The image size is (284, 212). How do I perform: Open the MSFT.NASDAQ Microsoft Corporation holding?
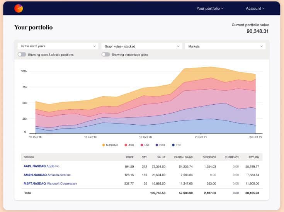point(50,183)
